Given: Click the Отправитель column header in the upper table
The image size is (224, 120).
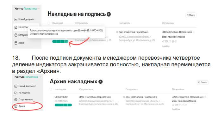Looking at the screenshot, I should (82, 23).
